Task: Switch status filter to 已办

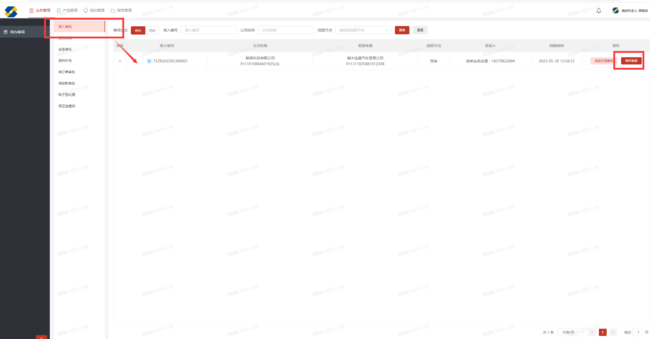Action: point(152,30)
